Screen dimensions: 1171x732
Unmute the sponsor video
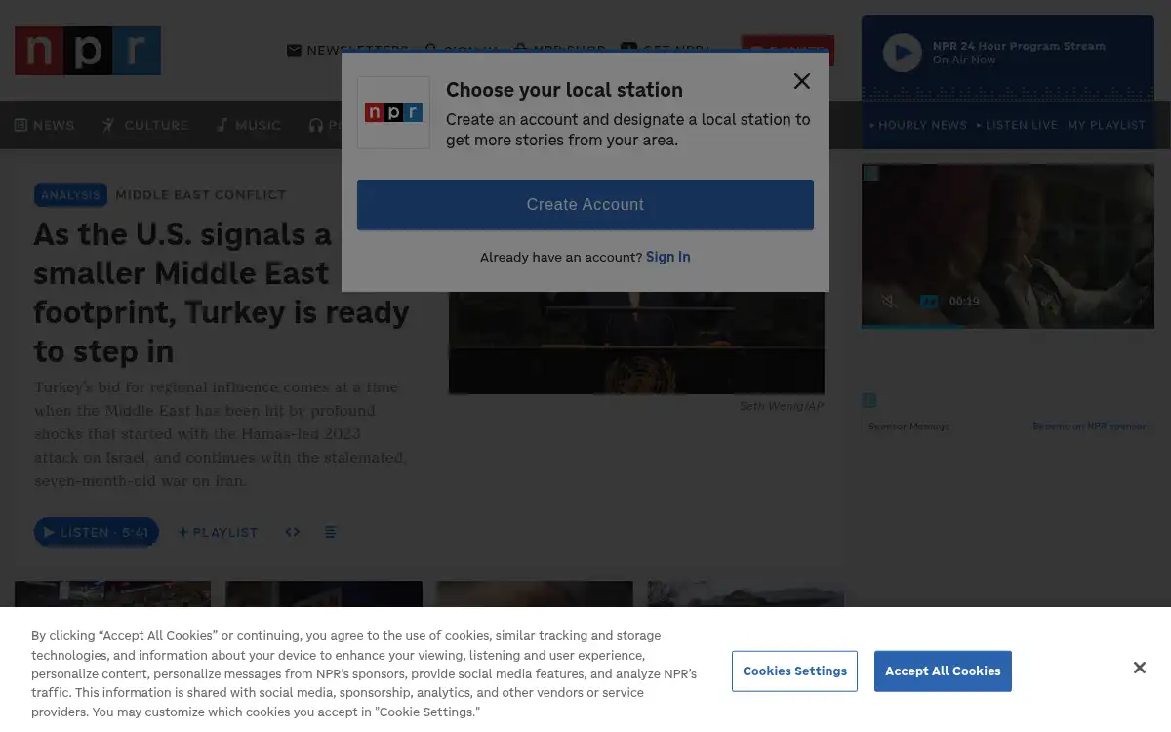[889, 302]
